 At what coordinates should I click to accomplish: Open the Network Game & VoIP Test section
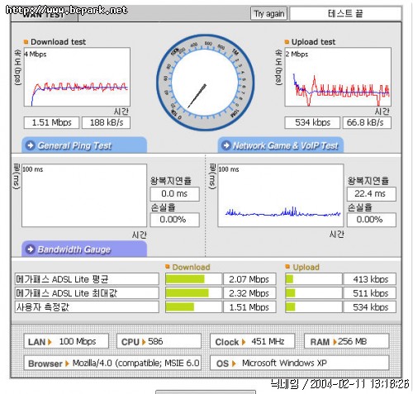[281, 145]
